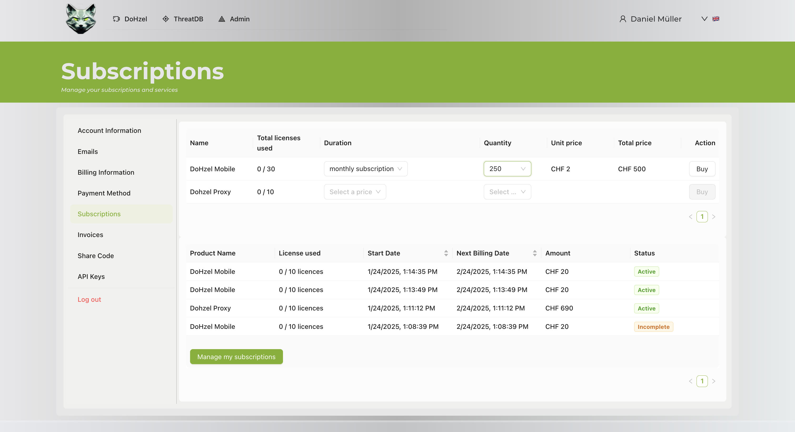Click the CHF 690 amount
This screenshot has width=795, height=432.
pos(559,308)
